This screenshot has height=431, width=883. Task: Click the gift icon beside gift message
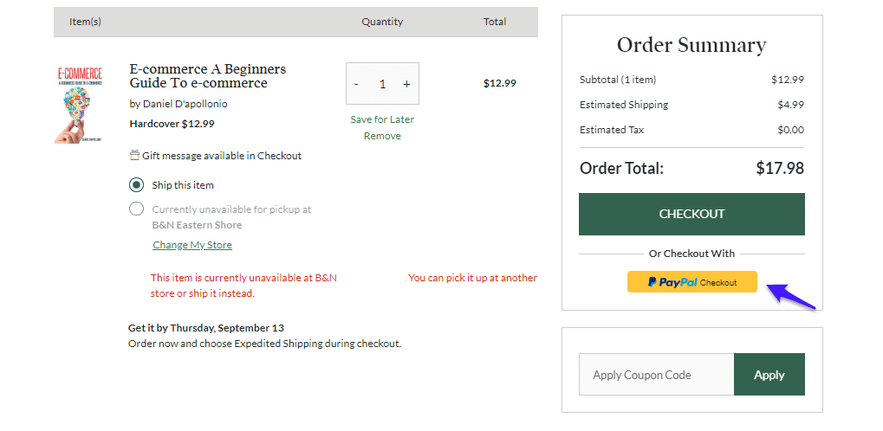click(134, 156)
